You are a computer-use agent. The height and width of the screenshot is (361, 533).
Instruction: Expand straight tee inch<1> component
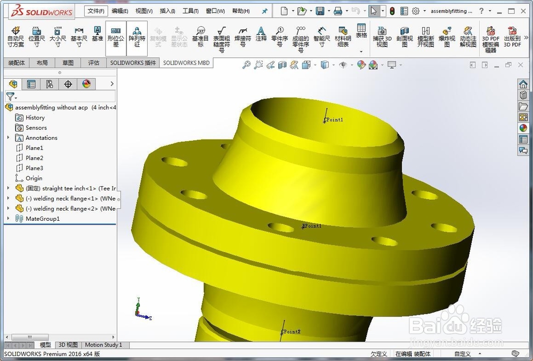(8, 188)
